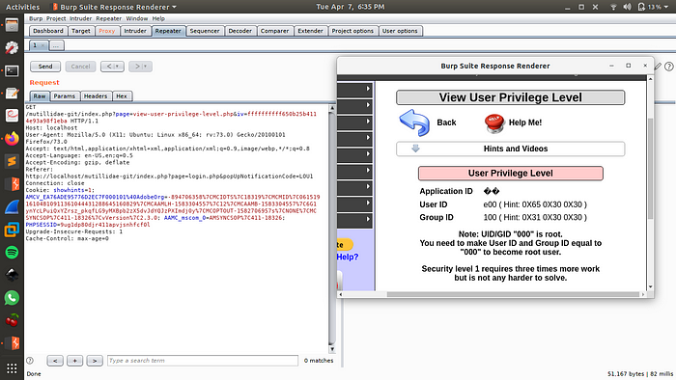
Task: Open the Terminal icon in the dock
Action: pos(12,70)
